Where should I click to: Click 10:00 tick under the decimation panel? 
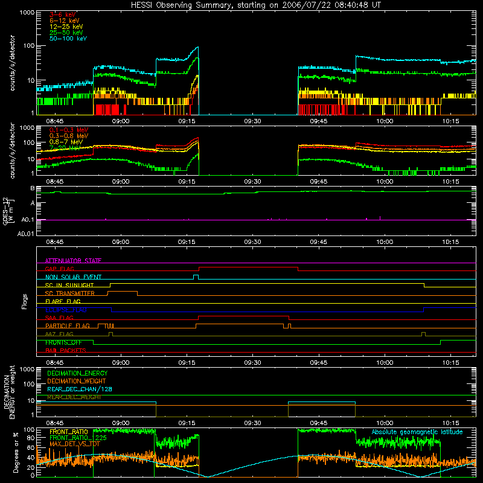[x=385, y=423]
